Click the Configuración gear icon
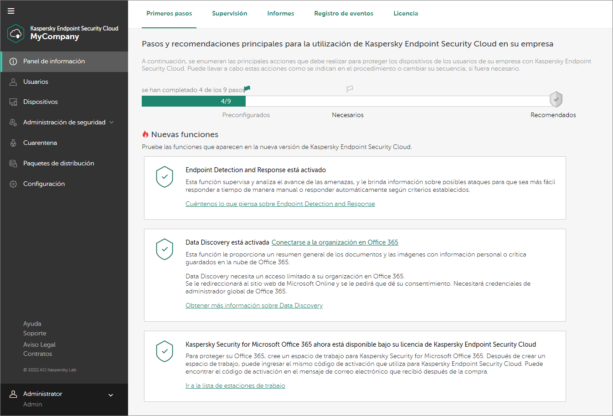 point(13,184)
